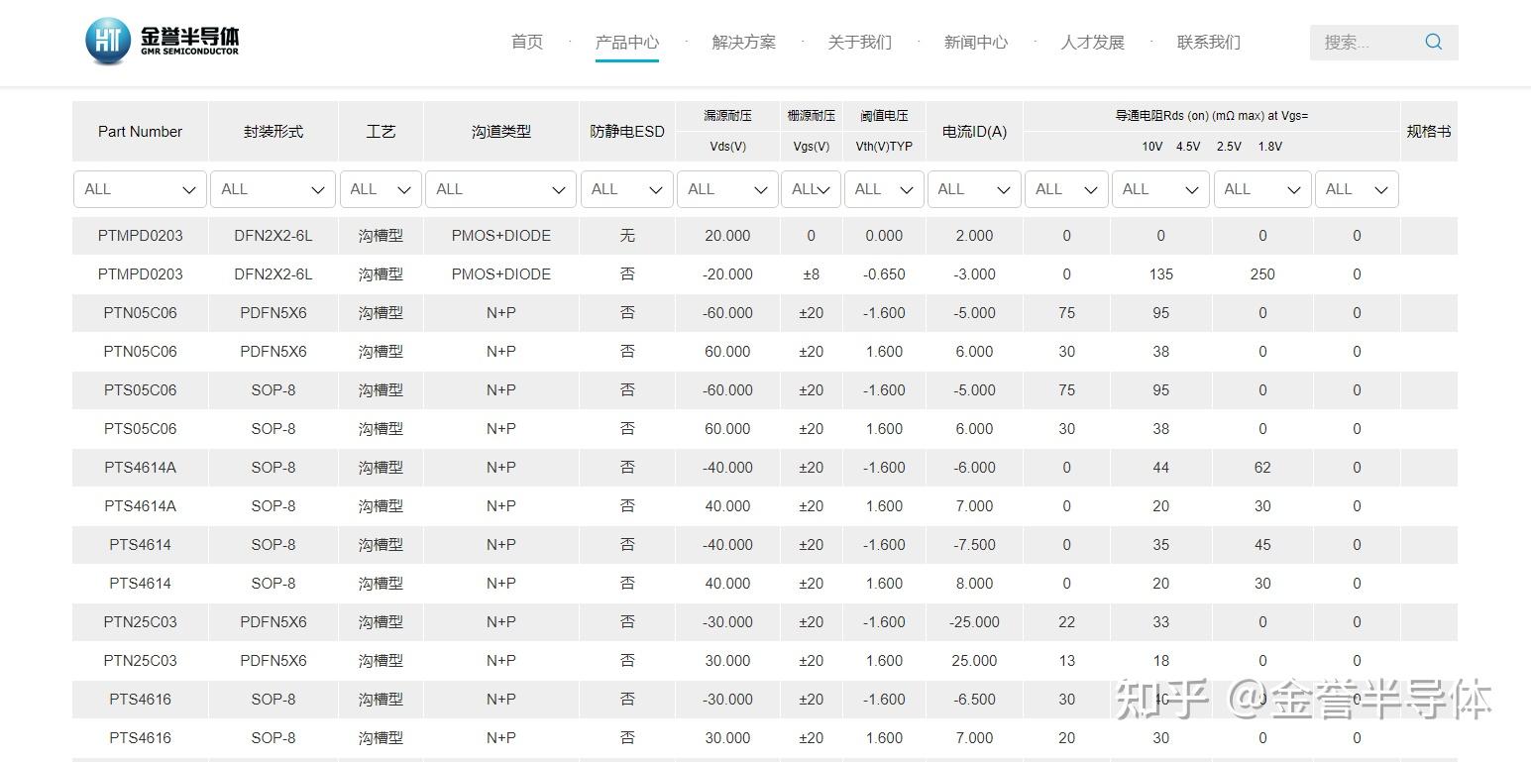Viewport: 1531px width, 762px height.
Task: Click part PTS4616 with current -6.500
Action: point(140,700)
